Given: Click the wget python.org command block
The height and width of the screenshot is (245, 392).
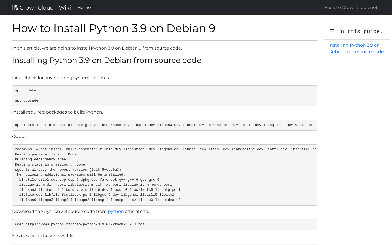Looking at the screenshot, I should pos(165,225).
